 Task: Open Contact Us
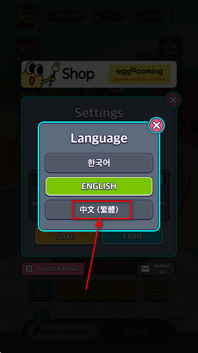(x=156, y=269)
